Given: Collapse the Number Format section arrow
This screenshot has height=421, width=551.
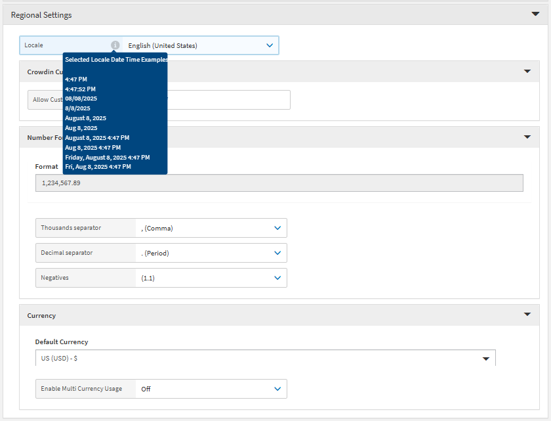Looking at the screenshot, I should [527, 137].
